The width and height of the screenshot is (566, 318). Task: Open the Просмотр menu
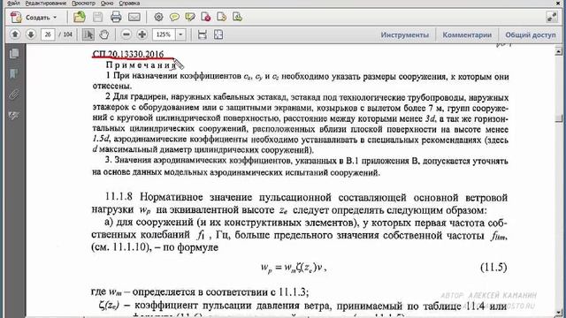[83, 3]
